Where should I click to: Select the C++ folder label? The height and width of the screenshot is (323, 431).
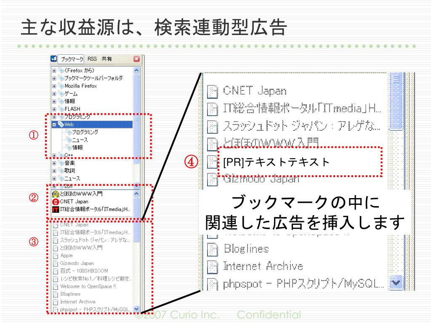click(x=69, y=156)
